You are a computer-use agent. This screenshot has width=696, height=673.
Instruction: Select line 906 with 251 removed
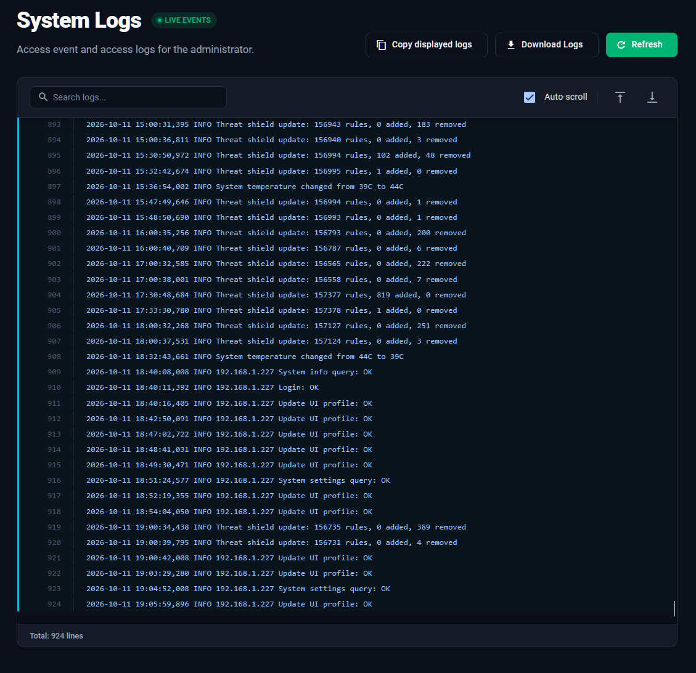[347, 326]
